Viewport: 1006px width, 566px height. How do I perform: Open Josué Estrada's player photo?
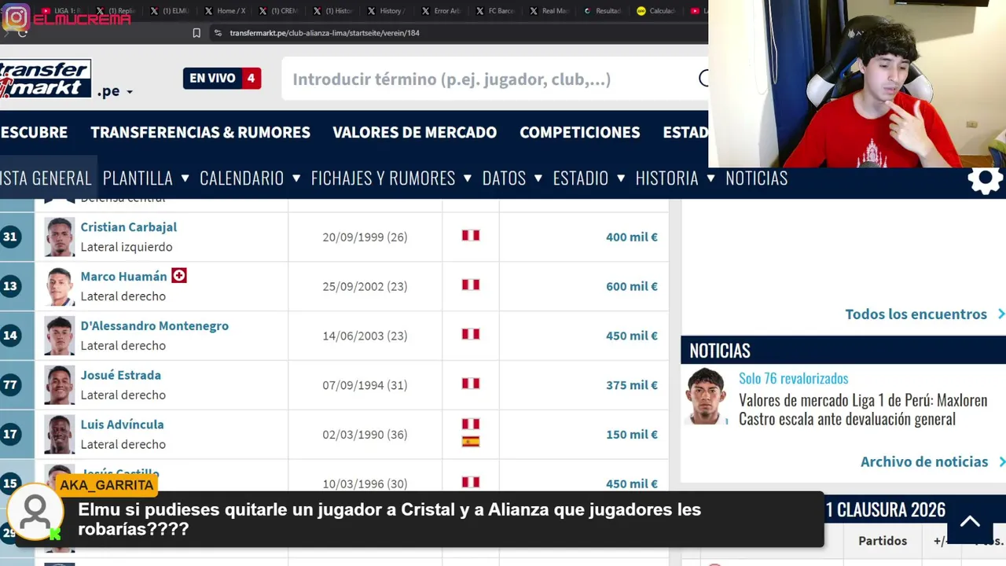60,385
